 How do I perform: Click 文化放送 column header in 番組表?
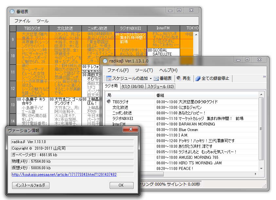[65, 28]
